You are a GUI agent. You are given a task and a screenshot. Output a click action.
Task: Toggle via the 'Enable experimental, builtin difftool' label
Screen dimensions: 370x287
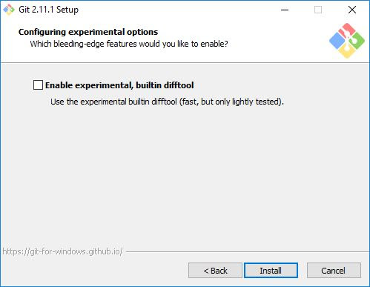tap(119, 85)
